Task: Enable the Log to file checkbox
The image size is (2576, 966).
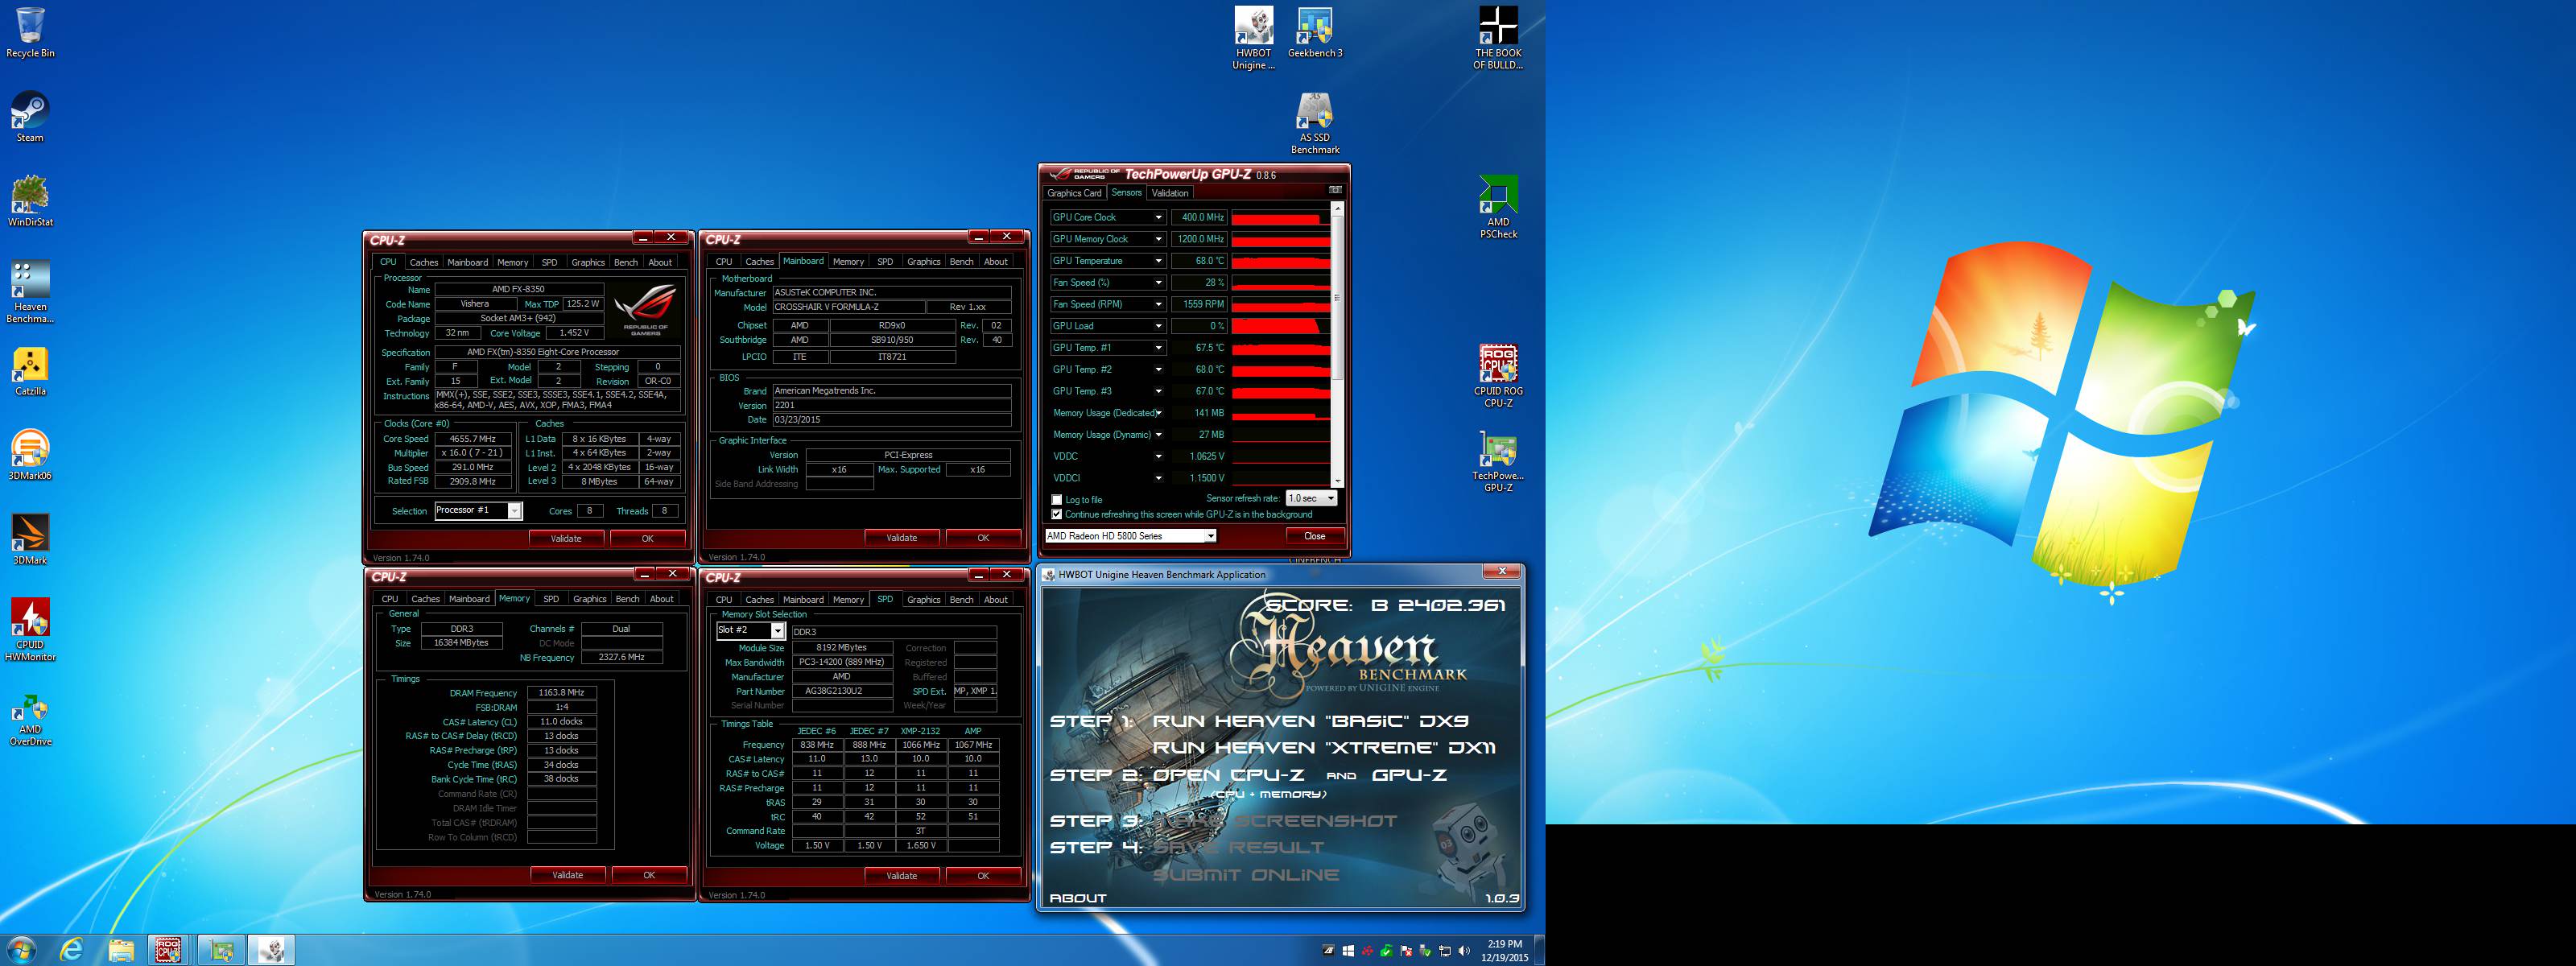Action: (1056, 500)
